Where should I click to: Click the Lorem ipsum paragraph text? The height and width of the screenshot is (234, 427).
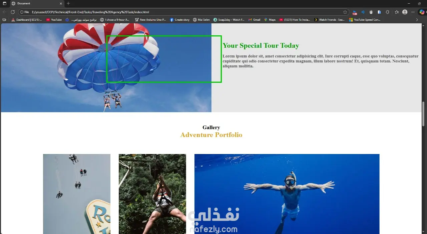tap(321, 61)
